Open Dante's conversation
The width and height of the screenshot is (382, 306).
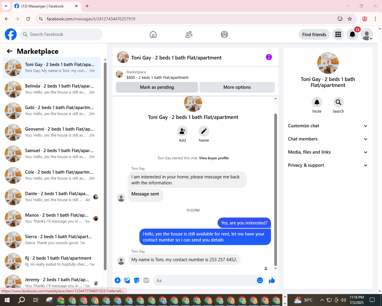[x=51, y=197]
